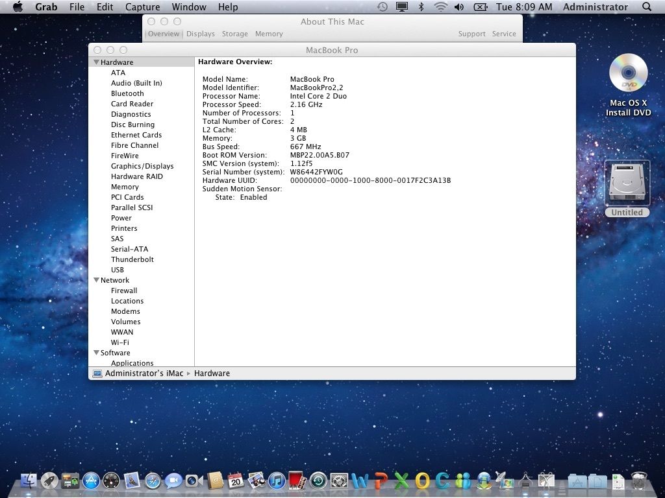Open the Mac OS X Install DVD
The width and height of the screenshot is (665, 498).
pyautogui.click(x=628, y=73)
